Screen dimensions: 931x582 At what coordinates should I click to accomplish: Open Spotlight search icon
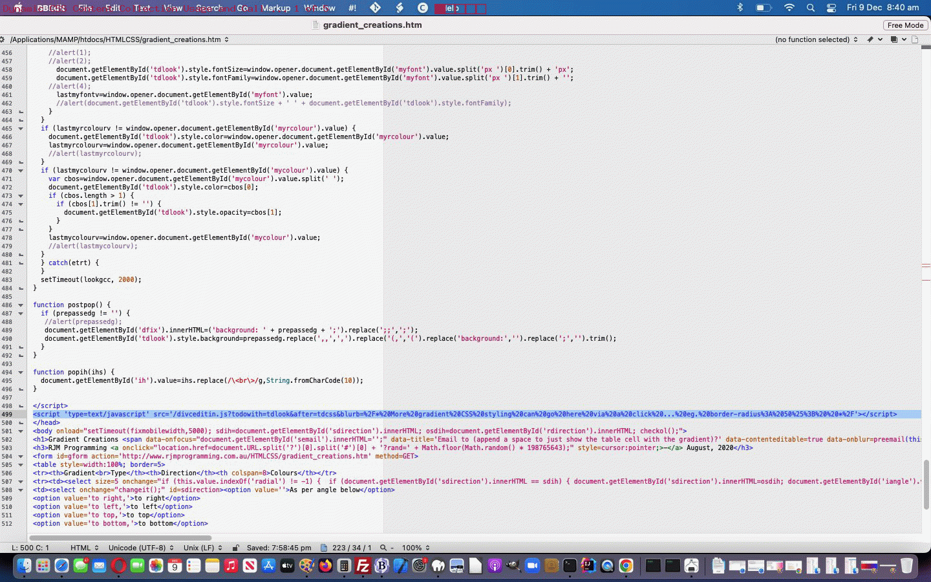[811, 8]
